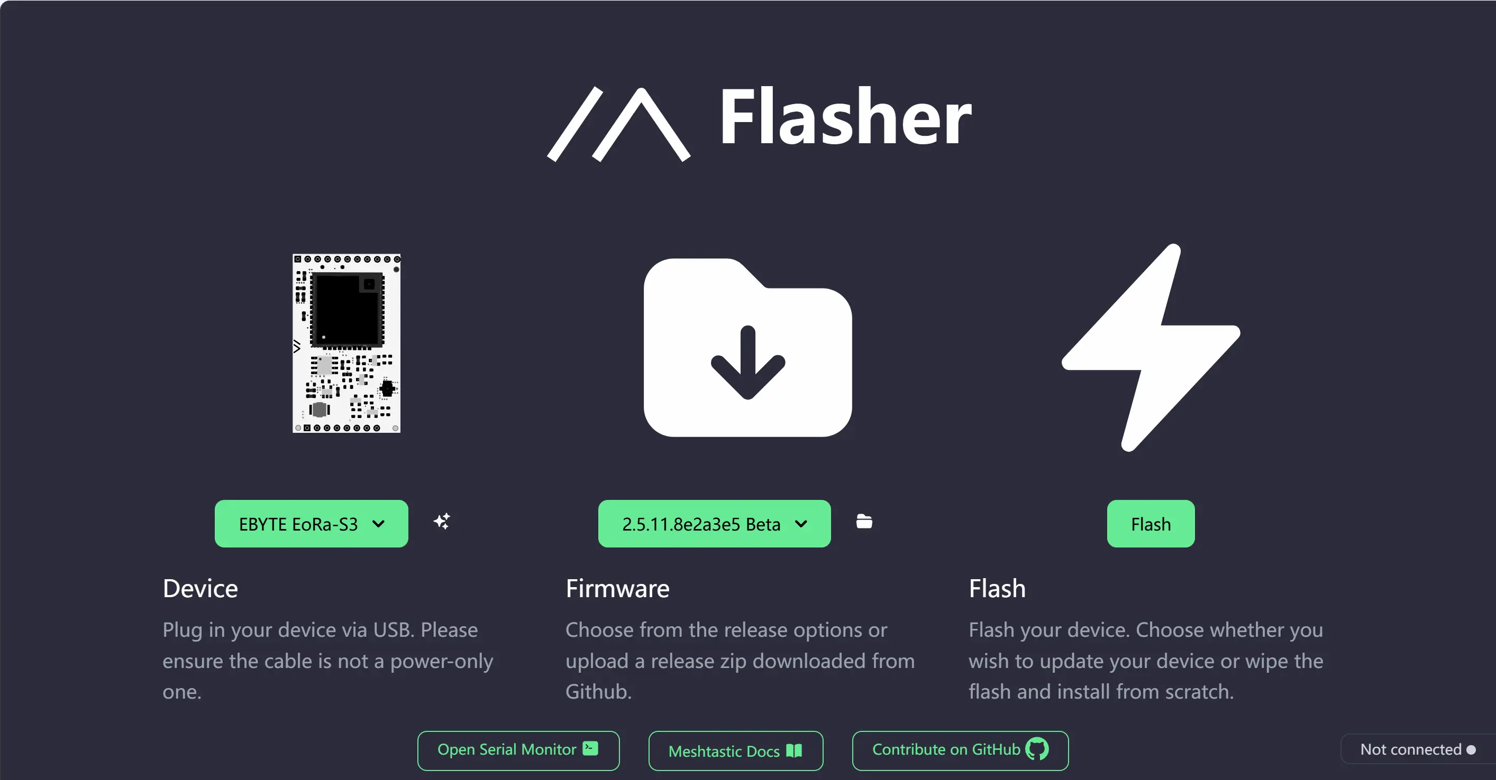The height and width of the screenshot is (780, 1496).
Task: Click the large firmware download folder icon
Action: tap(748, 348)
